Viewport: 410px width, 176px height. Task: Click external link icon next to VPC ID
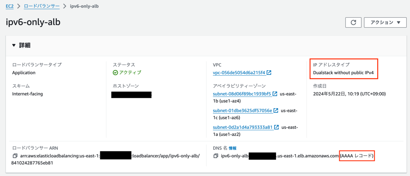coord(269,73)
